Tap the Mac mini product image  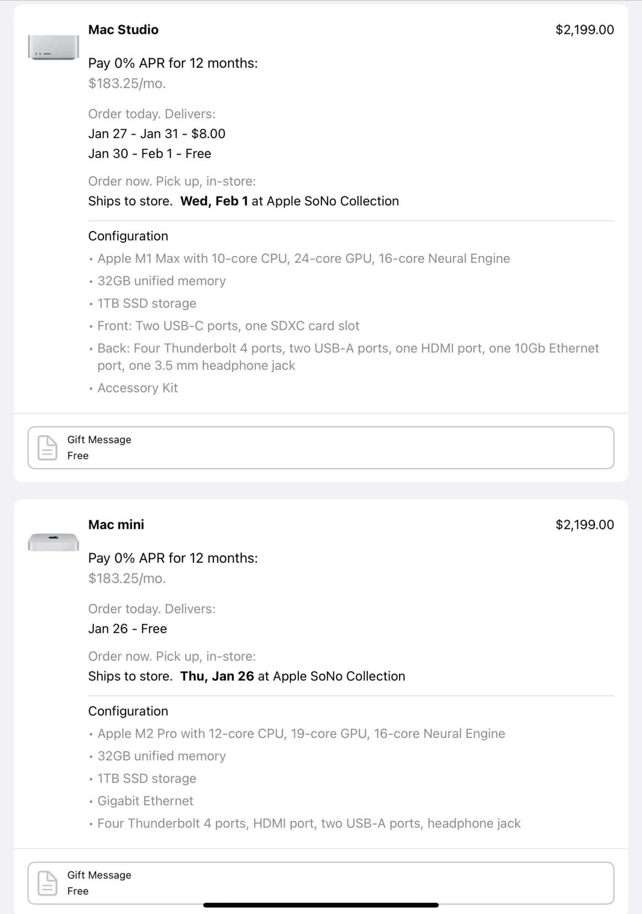tap(53, 542)
